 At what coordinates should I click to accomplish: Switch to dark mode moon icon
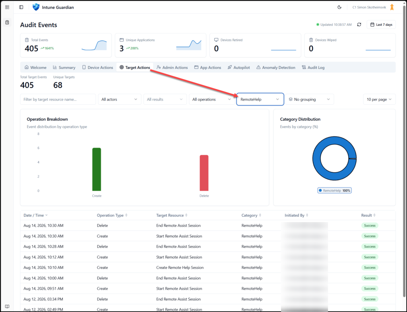(x=339, y=7)
